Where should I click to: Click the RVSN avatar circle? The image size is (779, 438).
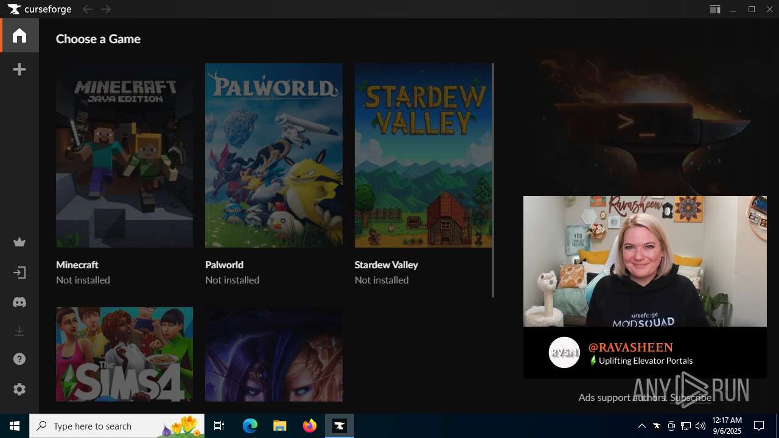tap(564, 352)
